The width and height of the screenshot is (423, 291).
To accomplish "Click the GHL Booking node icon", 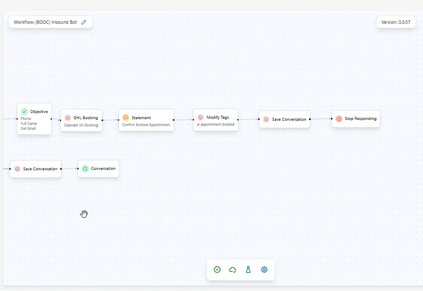I will 68,118.
